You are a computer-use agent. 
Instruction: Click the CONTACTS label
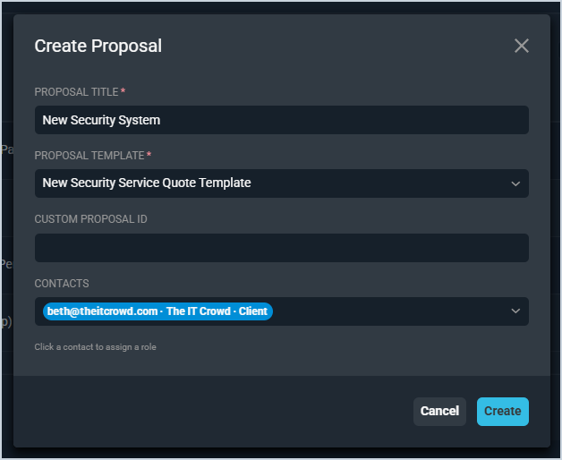(x=62, y=284)
